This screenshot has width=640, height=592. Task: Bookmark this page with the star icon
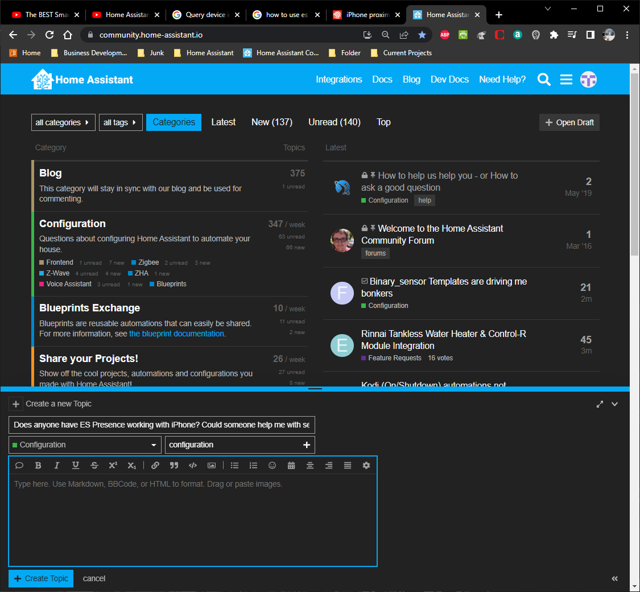(422, 35)
